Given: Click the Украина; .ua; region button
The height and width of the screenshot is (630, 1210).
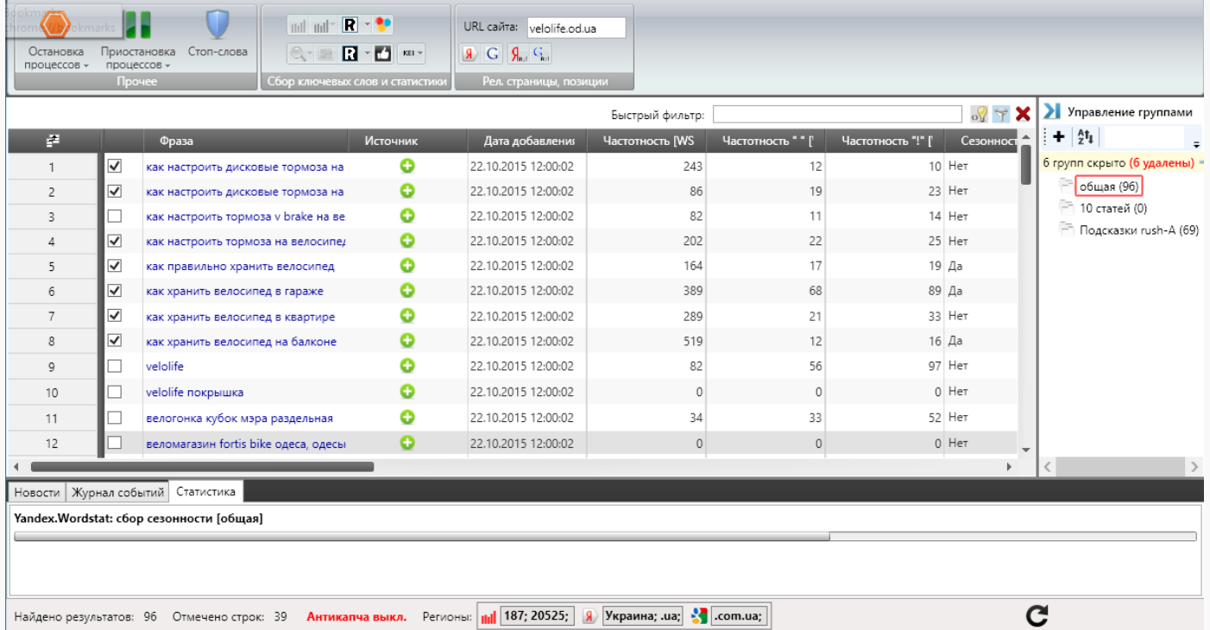Looking at the screenshot, I should pyautogui.click(x=644, y=616).
